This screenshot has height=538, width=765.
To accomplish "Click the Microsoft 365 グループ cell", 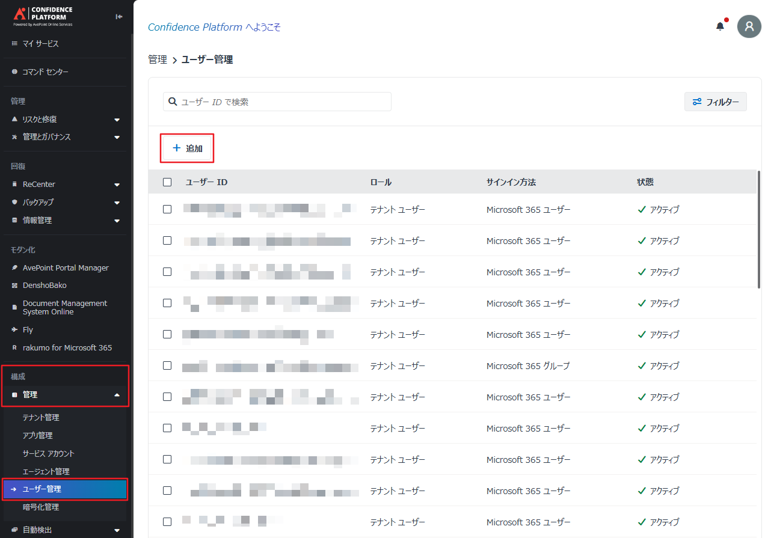I will tap(528, 365).
